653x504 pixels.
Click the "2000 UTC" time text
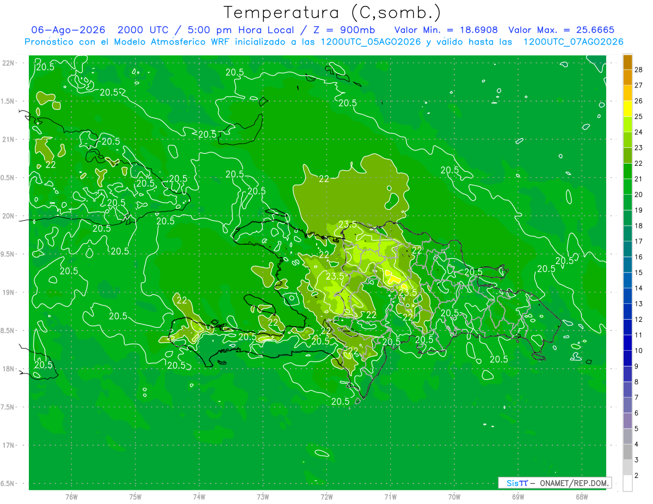tap(143, 30)
